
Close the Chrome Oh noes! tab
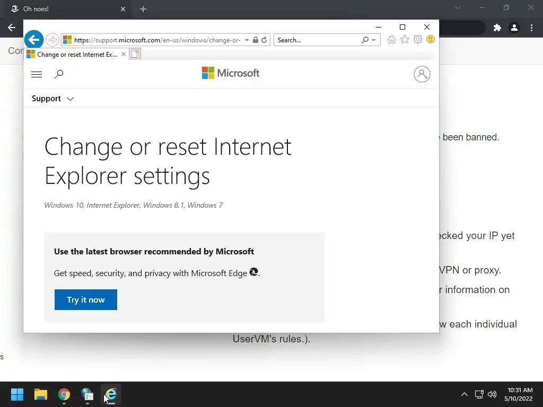123,9
